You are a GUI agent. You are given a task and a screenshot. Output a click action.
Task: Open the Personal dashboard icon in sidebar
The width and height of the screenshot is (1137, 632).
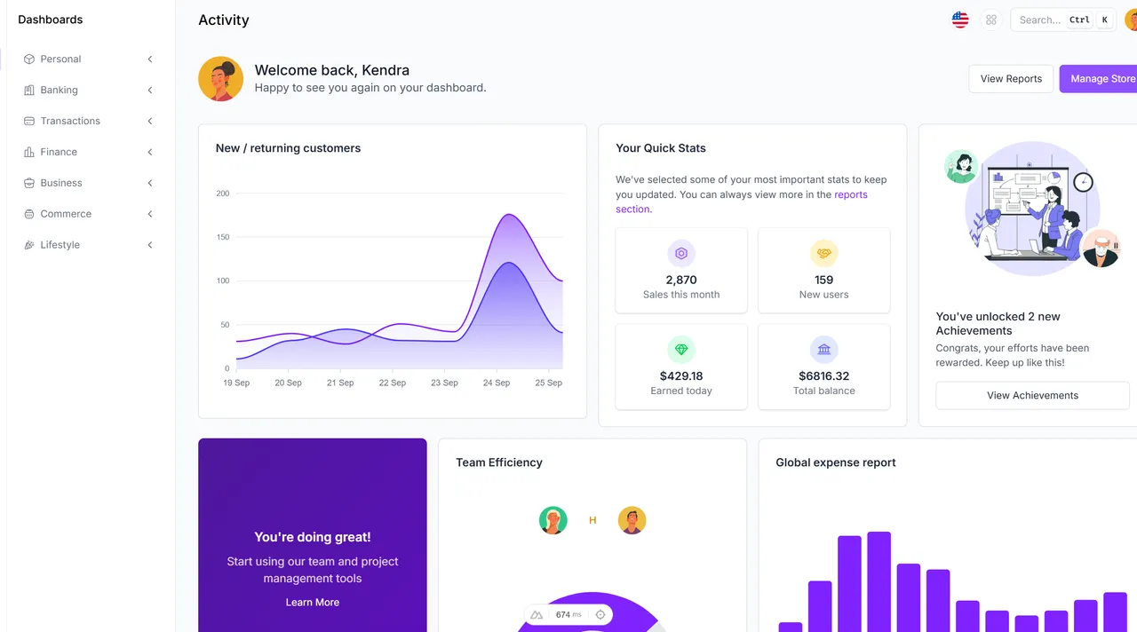click(28, 59)
